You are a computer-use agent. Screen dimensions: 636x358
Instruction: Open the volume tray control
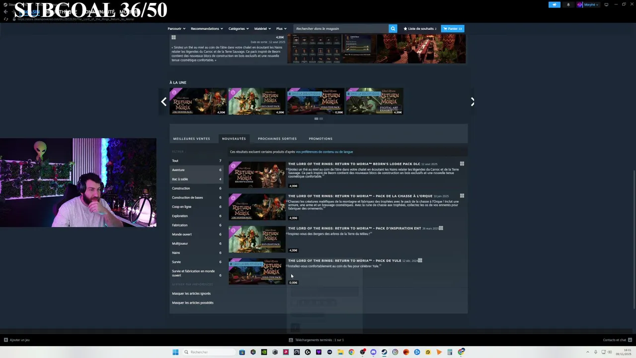click(610, 352)
